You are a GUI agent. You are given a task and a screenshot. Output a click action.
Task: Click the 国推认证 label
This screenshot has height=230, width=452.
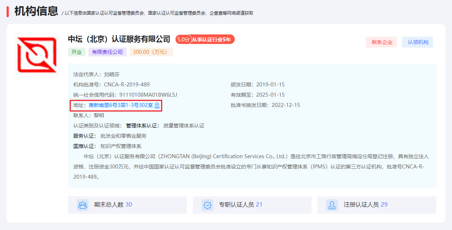click(84, 146)
